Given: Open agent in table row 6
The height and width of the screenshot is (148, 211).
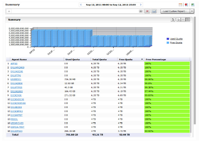Looking at the screenshot, I should pos(16,83).
